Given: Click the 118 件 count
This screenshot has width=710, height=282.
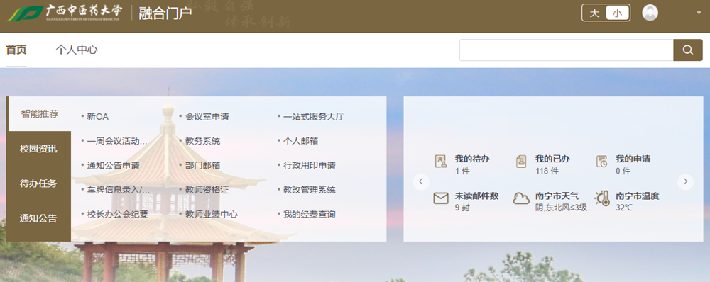Looking at the screenshot, I should click(x=547, y=171).
